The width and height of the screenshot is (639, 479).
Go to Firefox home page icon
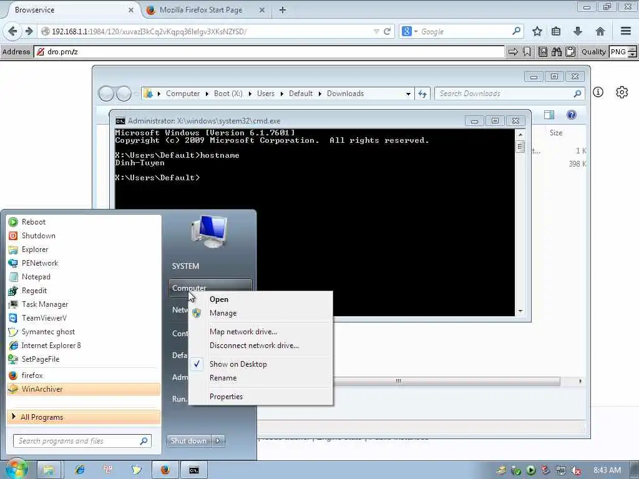(x=600, y=31)
